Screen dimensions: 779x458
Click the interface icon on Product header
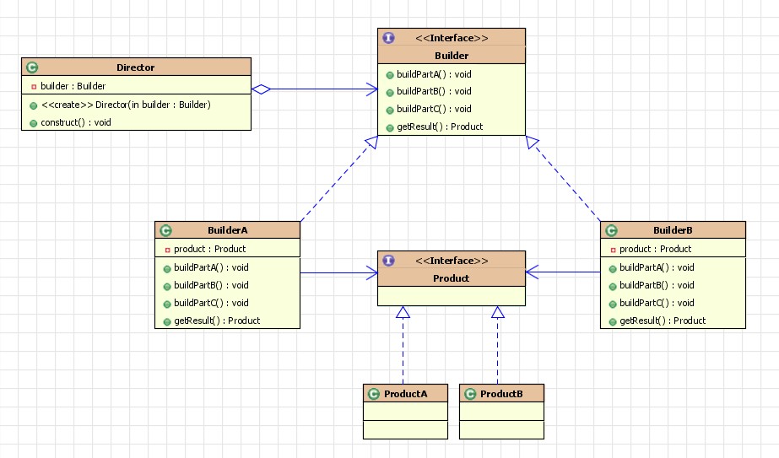point(388,261)
